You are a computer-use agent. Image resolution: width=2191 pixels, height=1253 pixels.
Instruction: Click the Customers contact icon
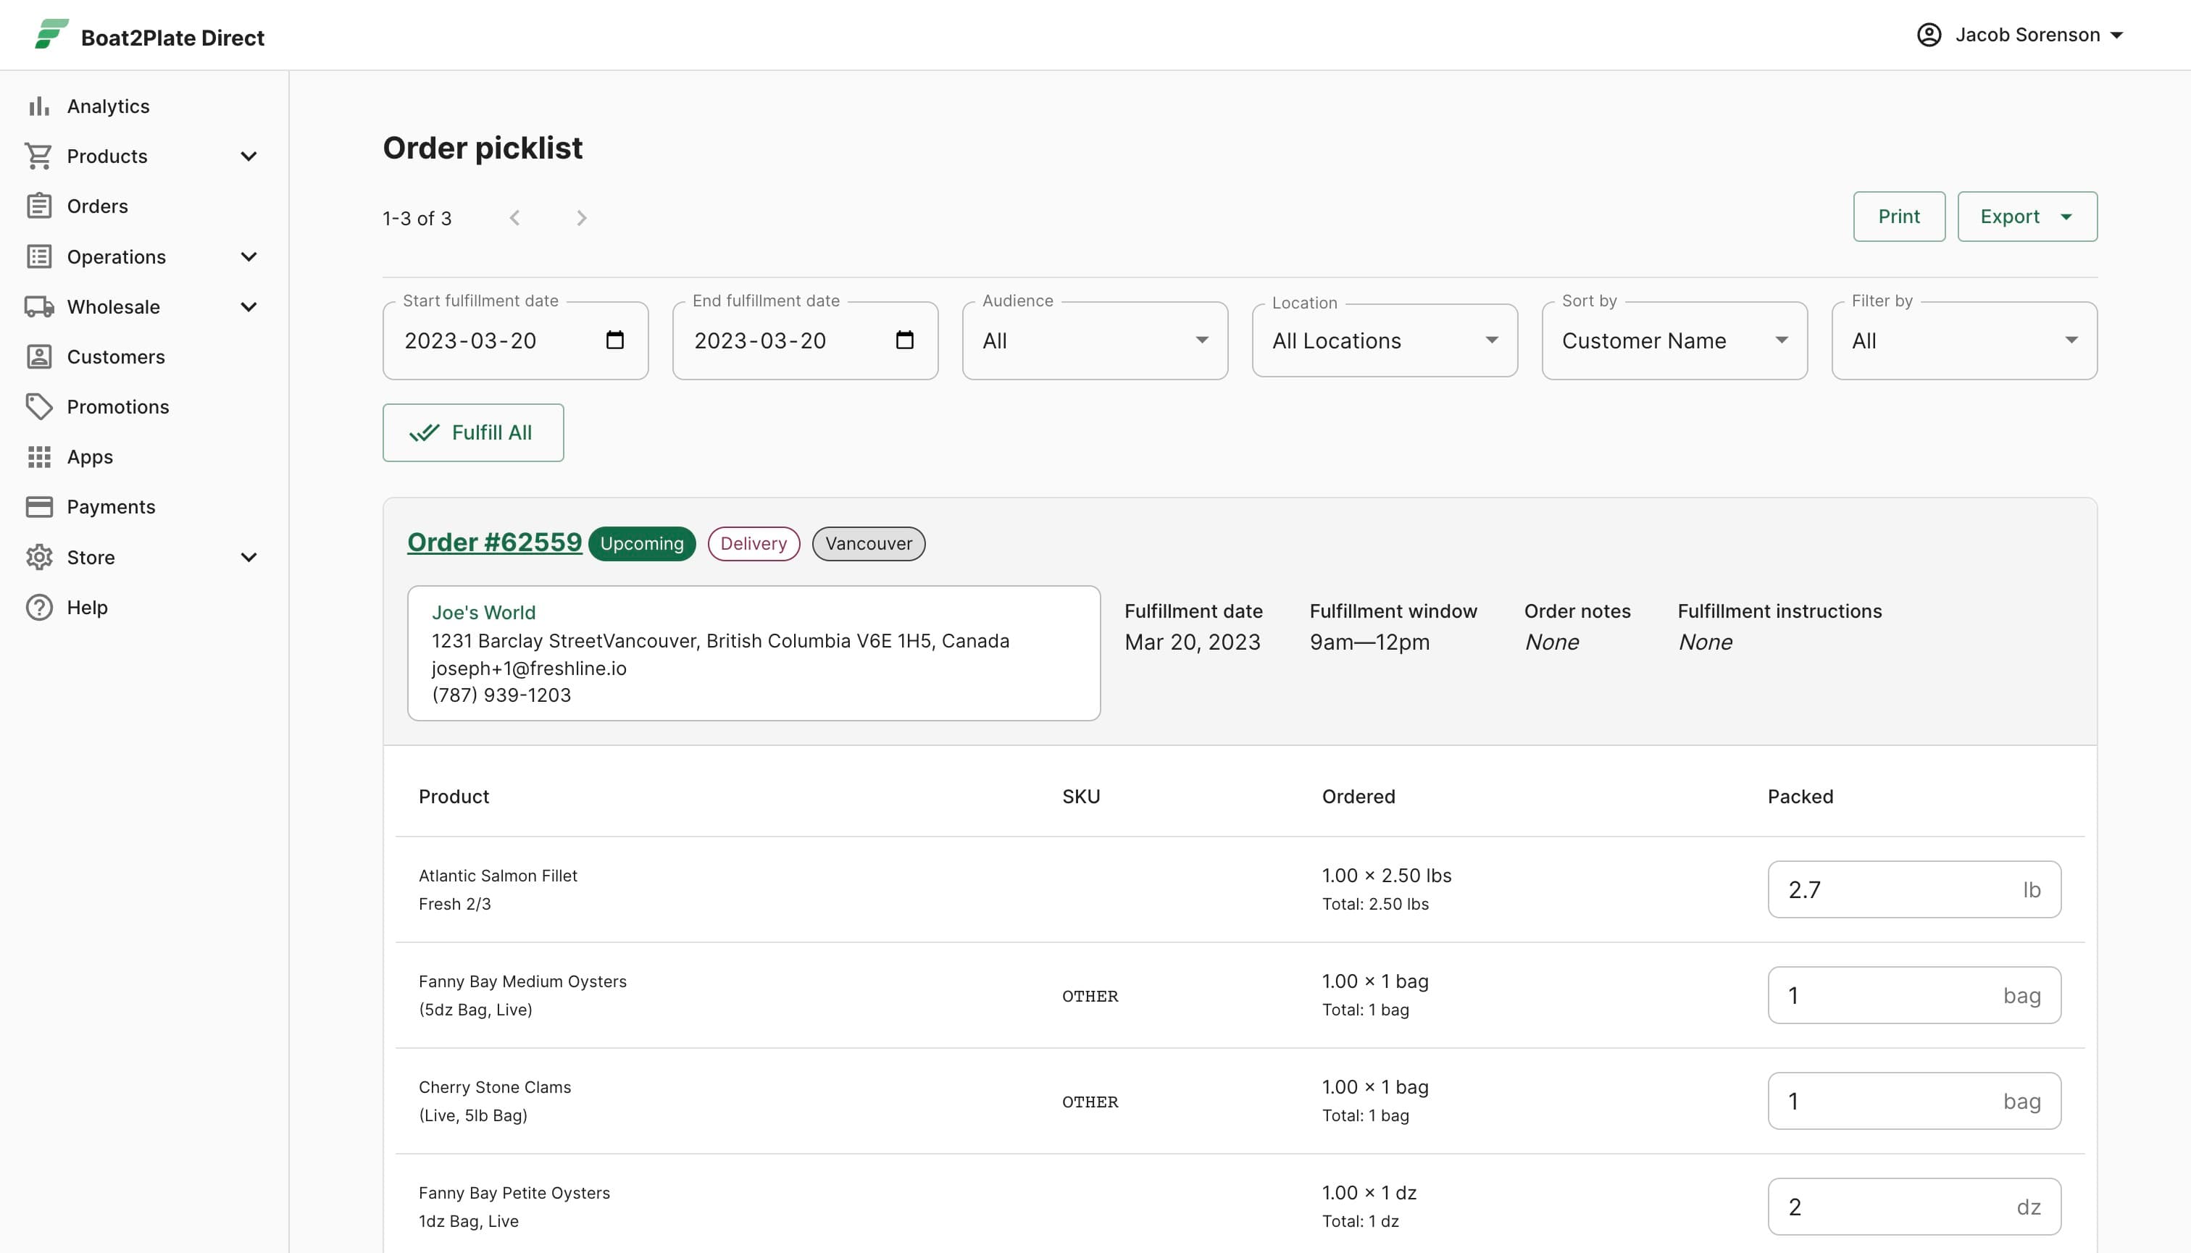tap(38, 356)
